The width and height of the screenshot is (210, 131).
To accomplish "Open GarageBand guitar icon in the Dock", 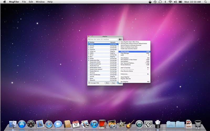I will coord(130,124).
